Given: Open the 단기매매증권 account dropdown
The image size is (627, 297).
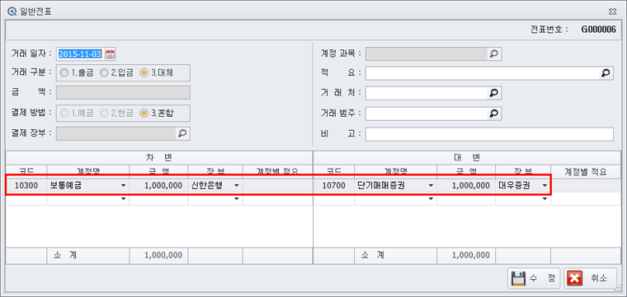Looking at the screenshot, I should pos(431,185).
